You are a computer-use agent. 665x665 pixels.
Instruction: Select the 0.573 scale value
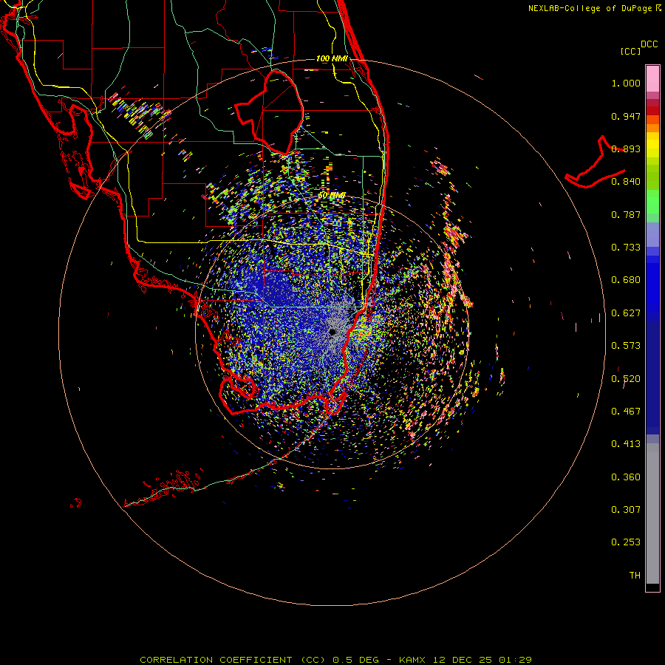click(626, 346)
